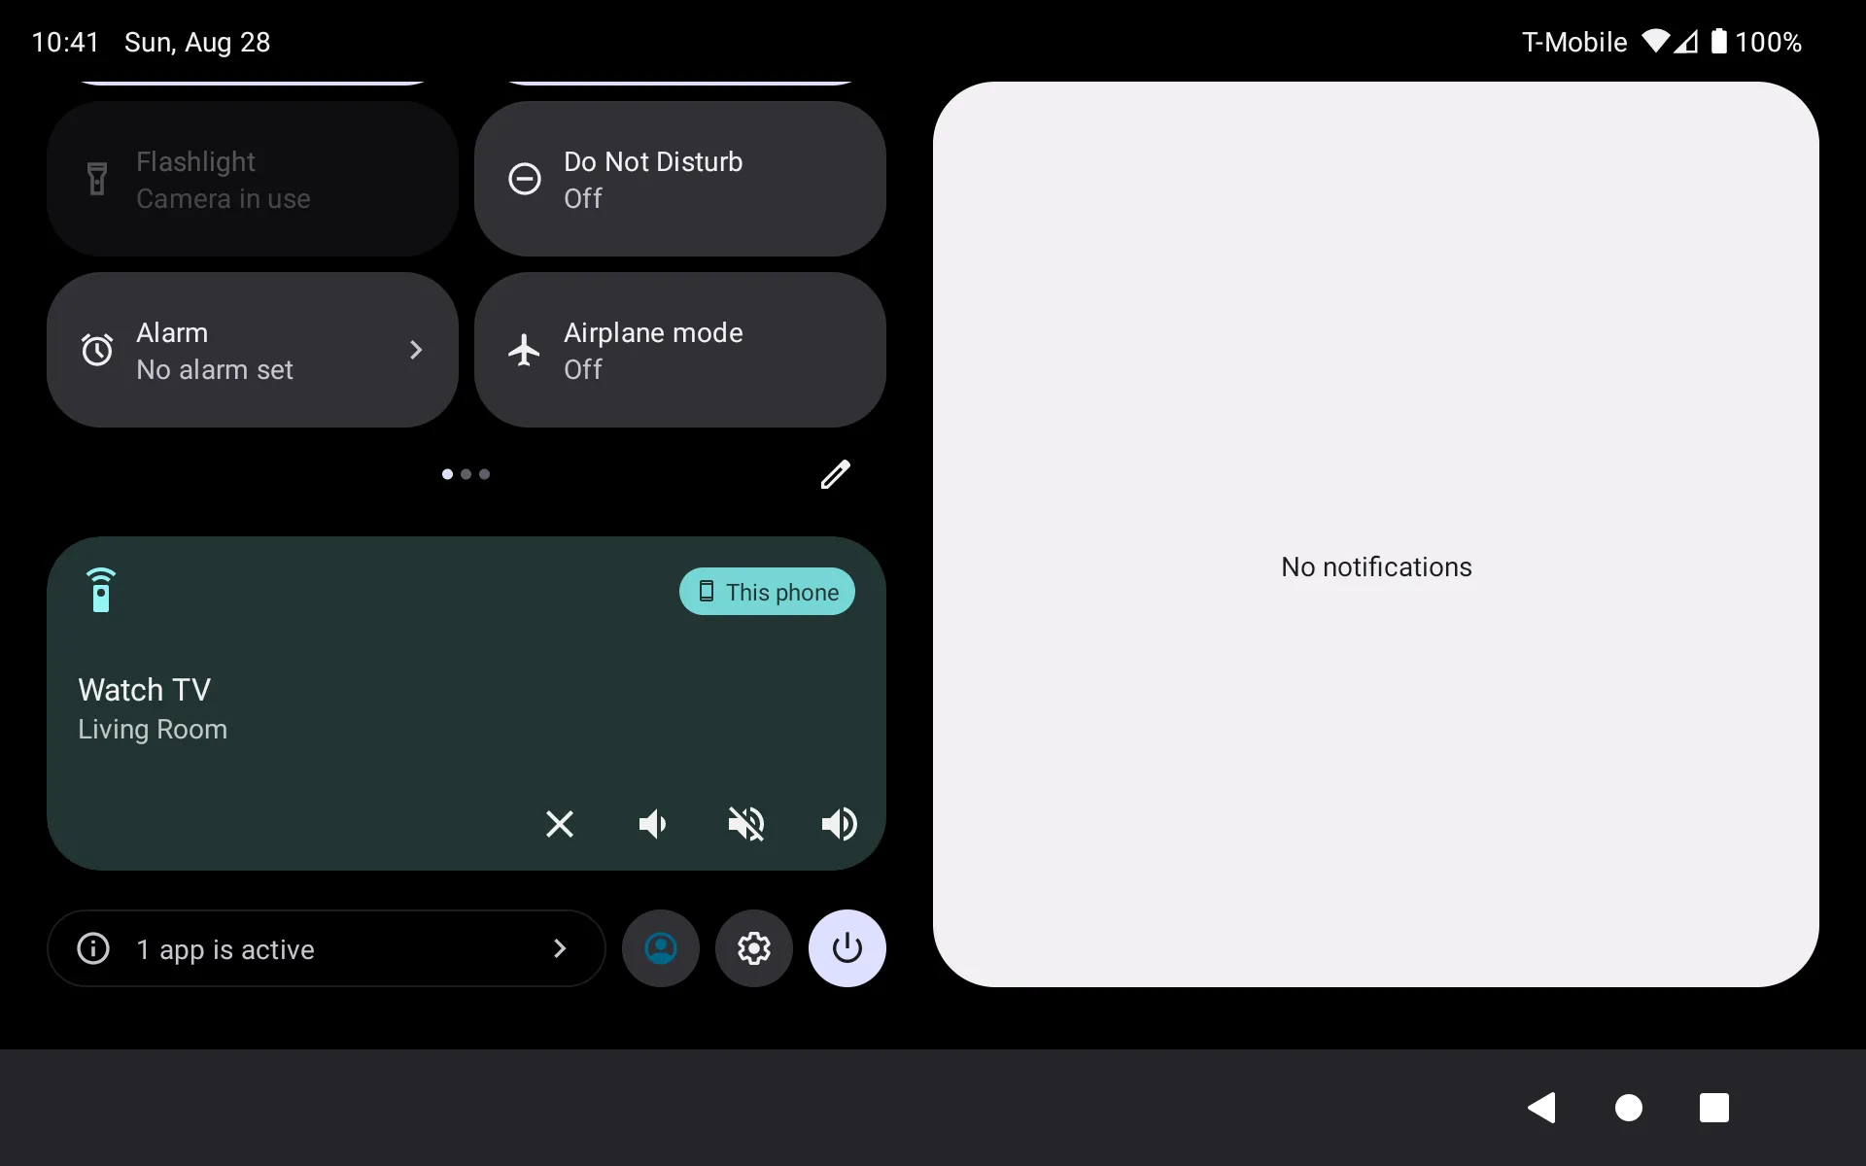Toggle Do Not Disturb on
This screenshot has width=1866, height=1166.
(x=681, y=179)
